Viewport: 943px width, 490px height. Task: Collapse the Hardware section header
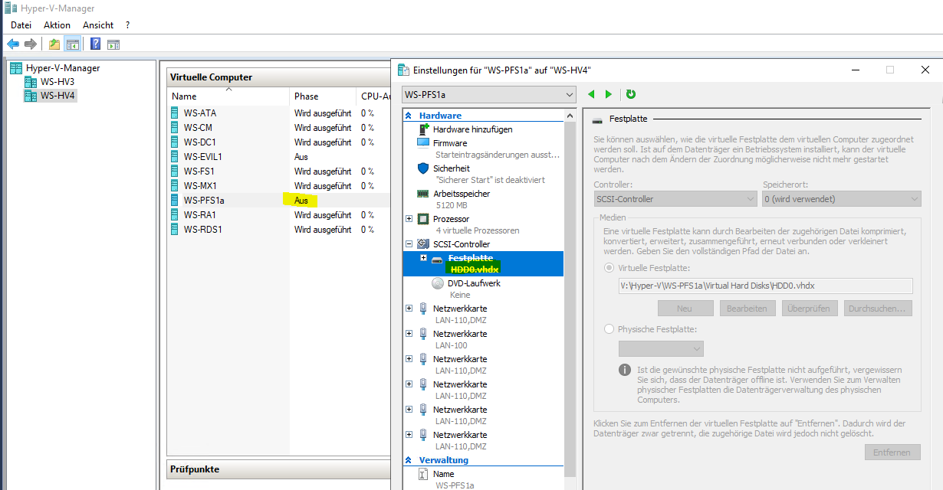tap(408, 116)
